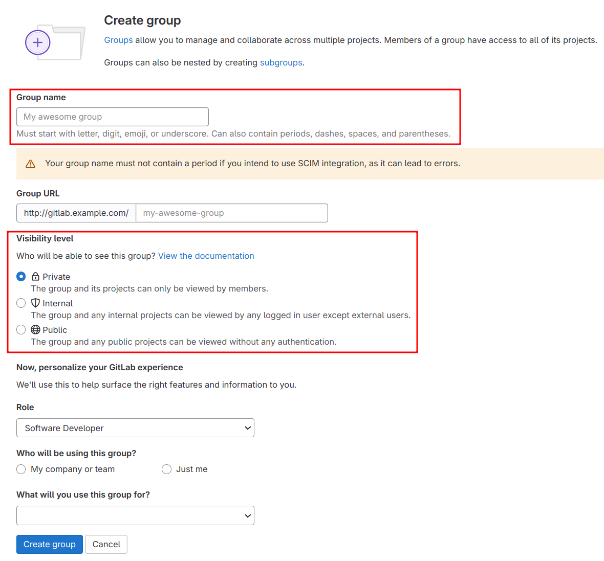Open the Groups link in description
Image resolution: width=604 pixels, height=561 pixels.
[118, 40]
